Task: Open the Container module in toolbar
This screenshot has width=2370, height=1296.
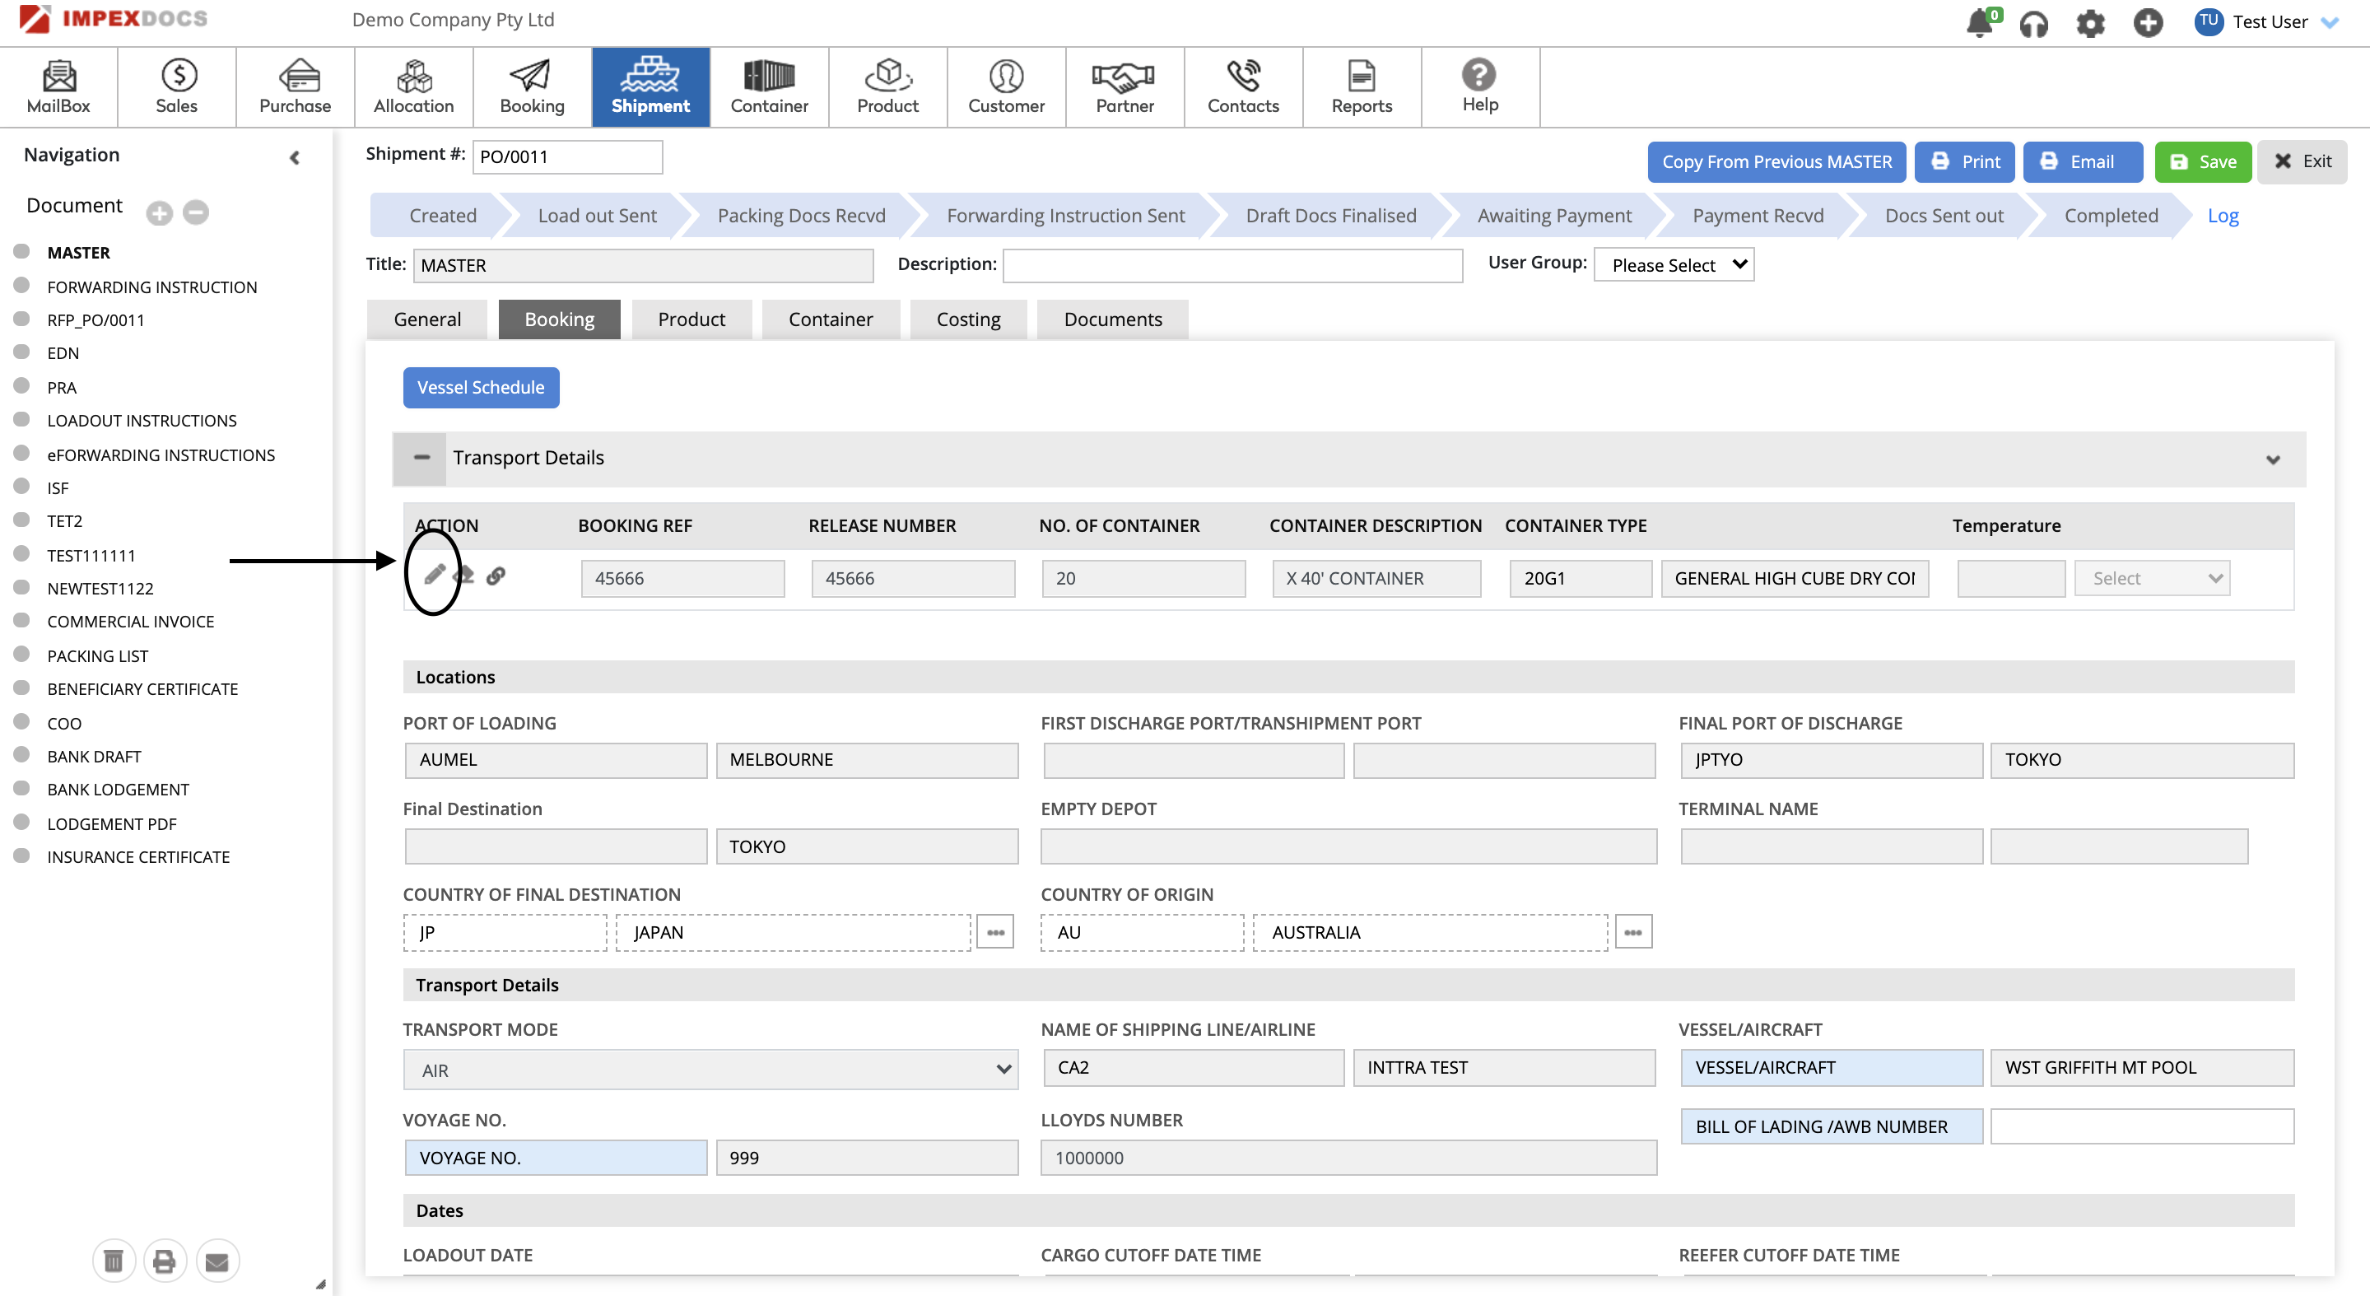Action: tap(768, 87)
